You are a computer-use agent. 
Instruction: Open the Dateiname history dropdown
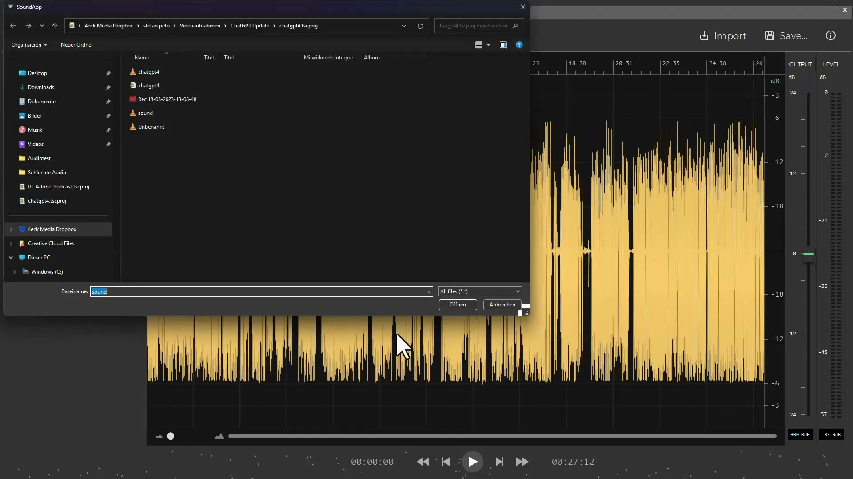click(x=429, y=291)
